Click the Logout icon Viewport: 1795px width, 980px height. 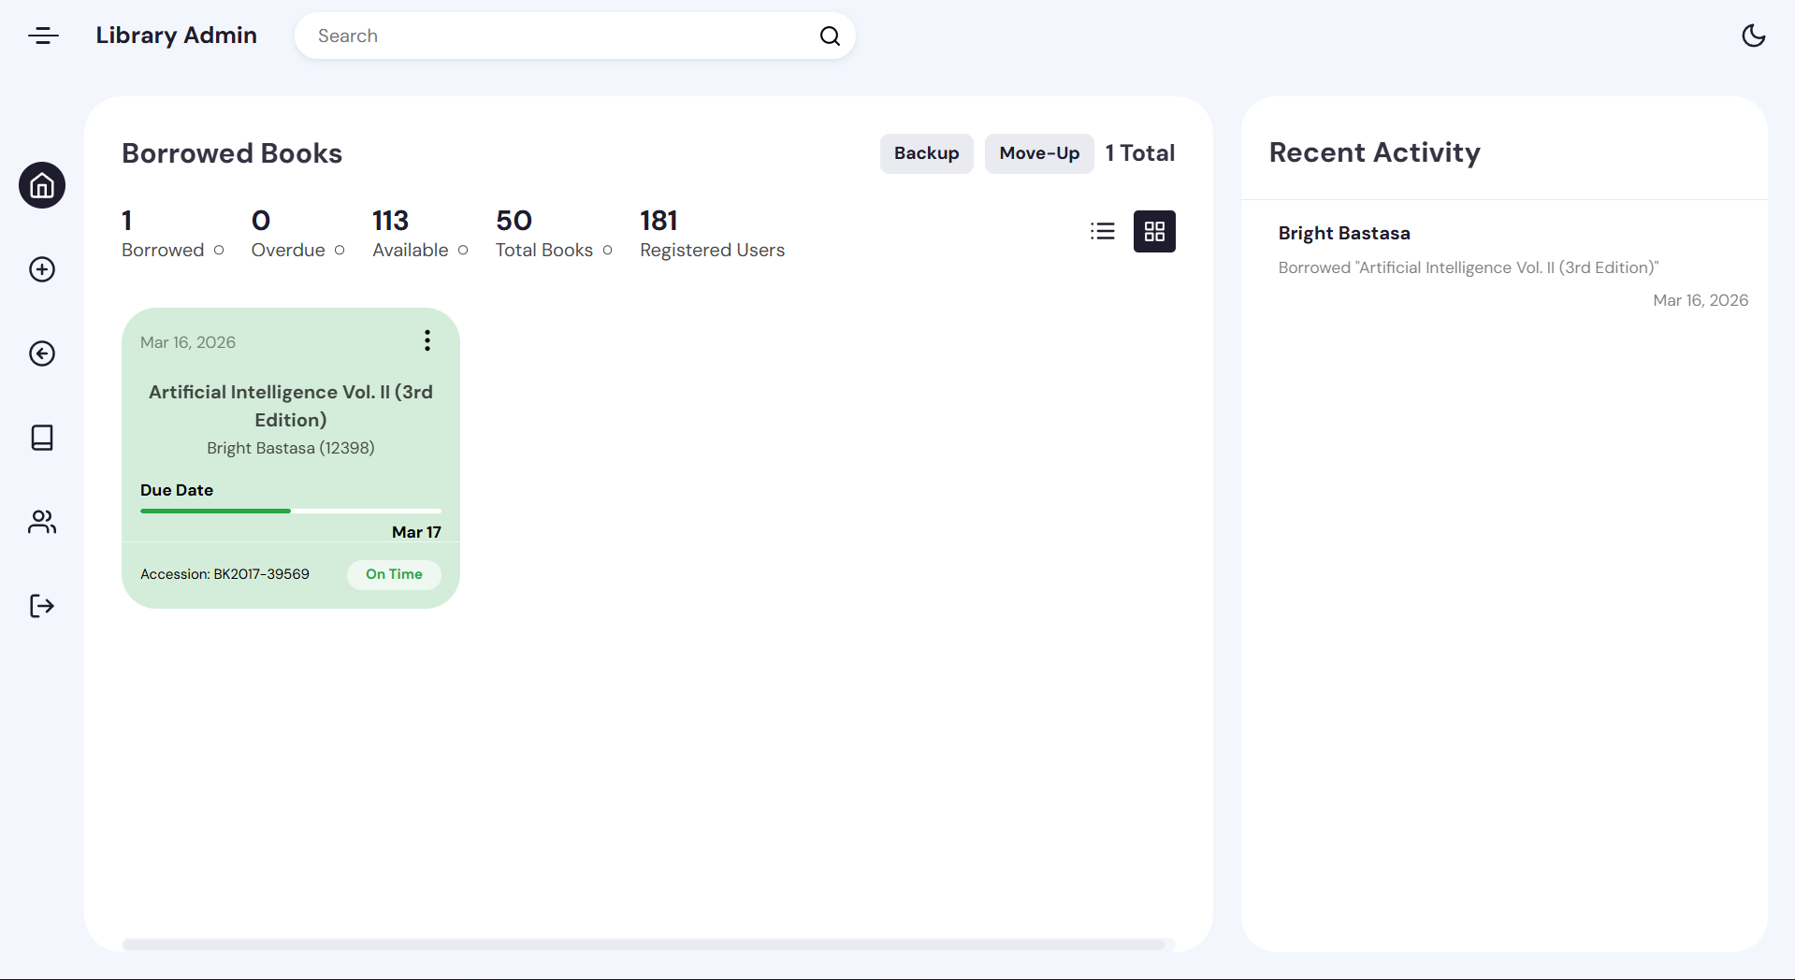[41, 606]
